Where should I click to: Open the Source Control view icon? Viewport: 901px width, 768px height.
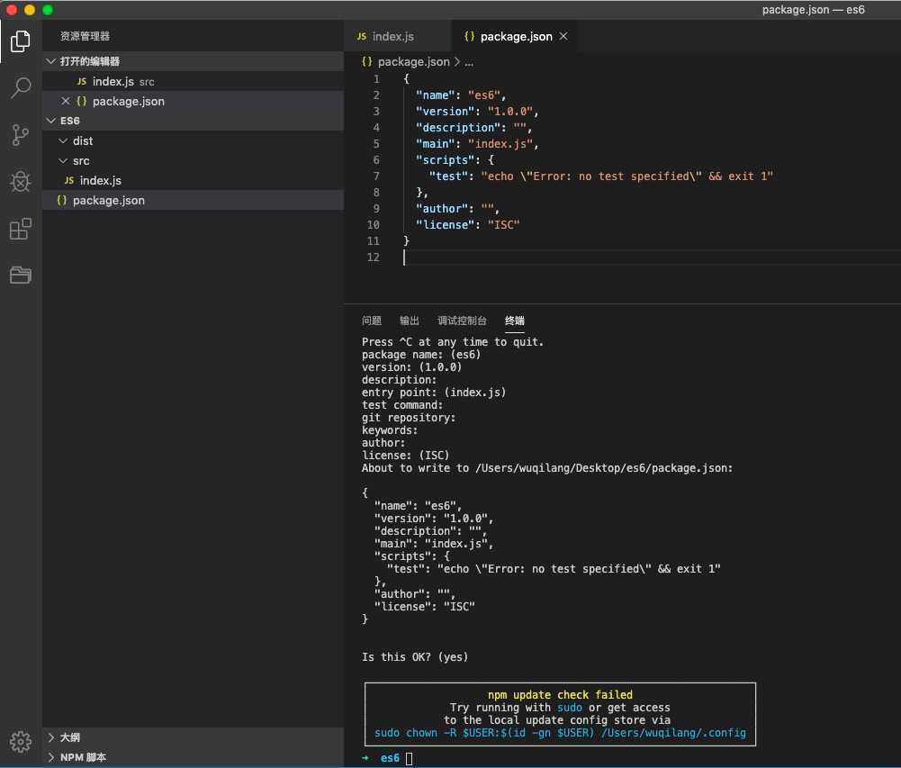pos(20,135)
